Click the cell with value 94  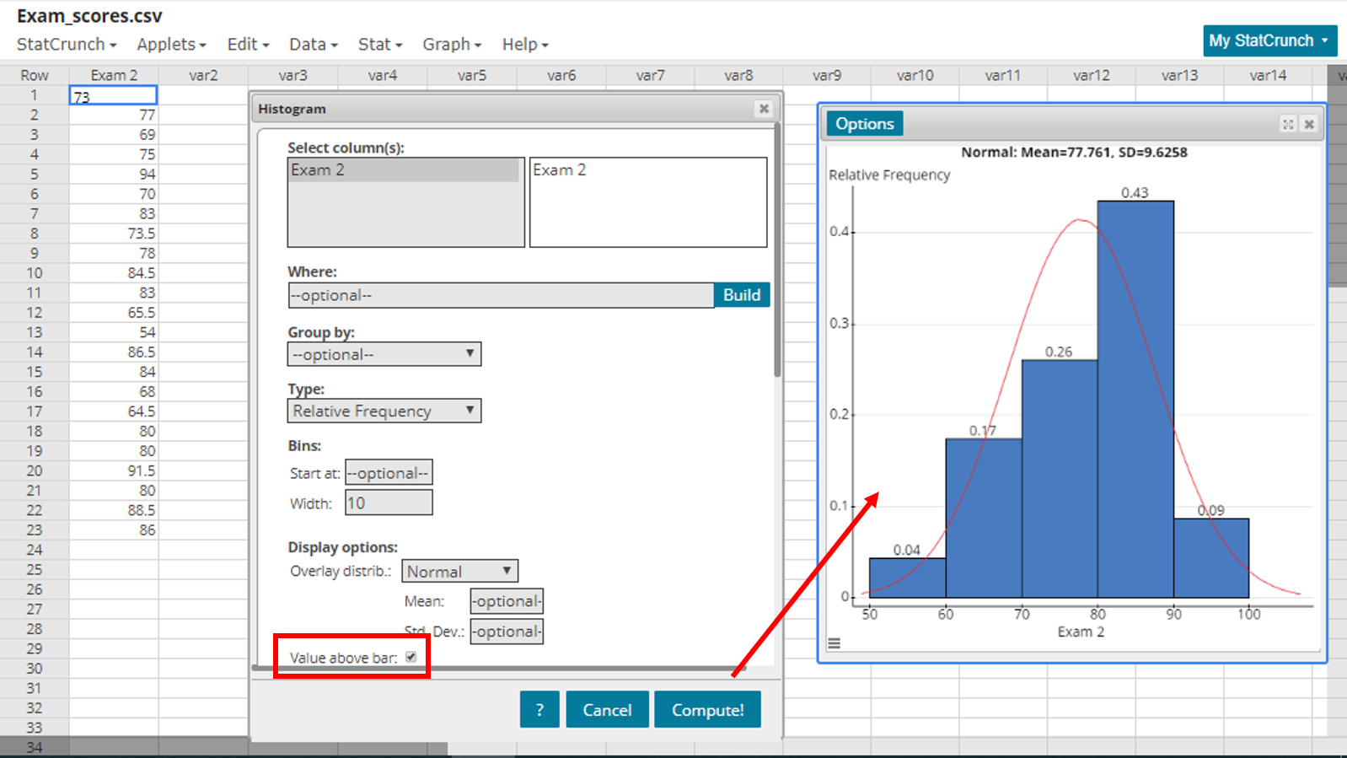[x=114, y=174]
